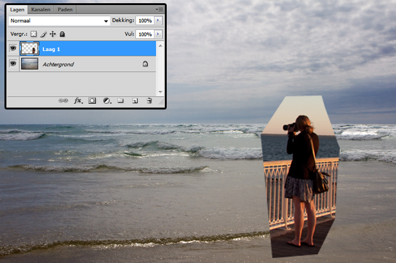Toggle lock transparent pixels
Viewport: 396px width, 263px height.
pyautogui.click(x=34, y=34)
